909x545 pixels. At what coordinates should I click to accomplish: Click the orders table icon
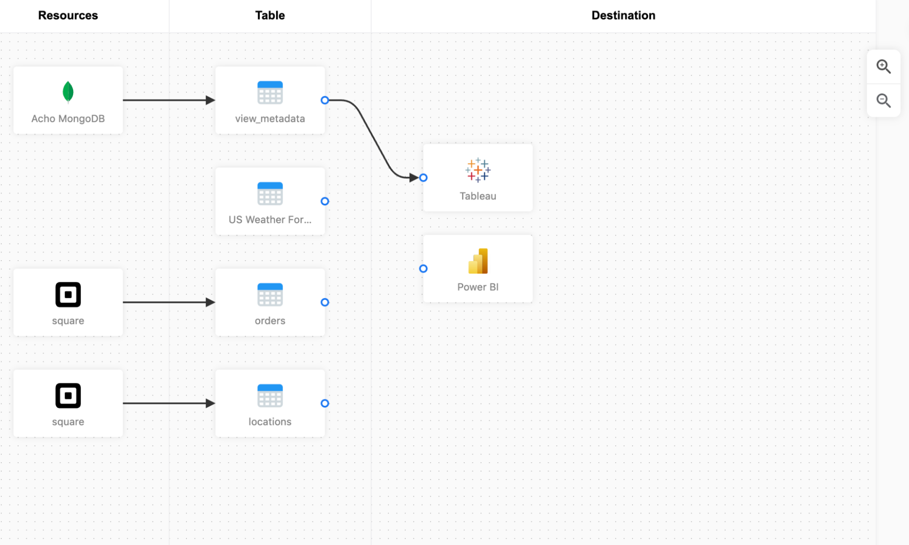tap(270, 294)
